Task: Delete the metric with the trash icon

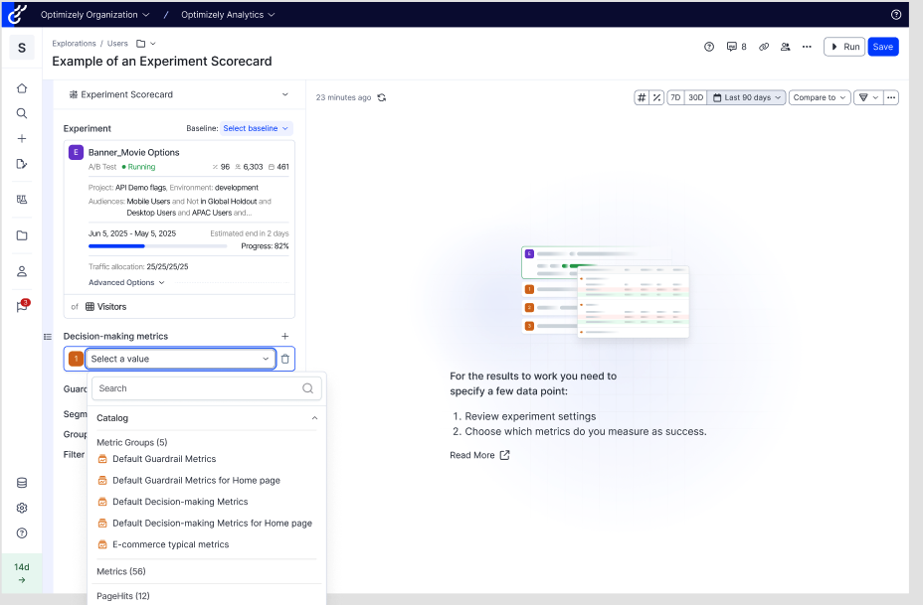Action: (x=285, y=359)
